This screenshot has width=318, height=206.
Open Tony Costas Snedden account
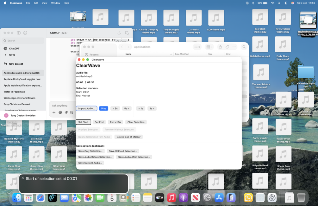[x=23, y=115]
